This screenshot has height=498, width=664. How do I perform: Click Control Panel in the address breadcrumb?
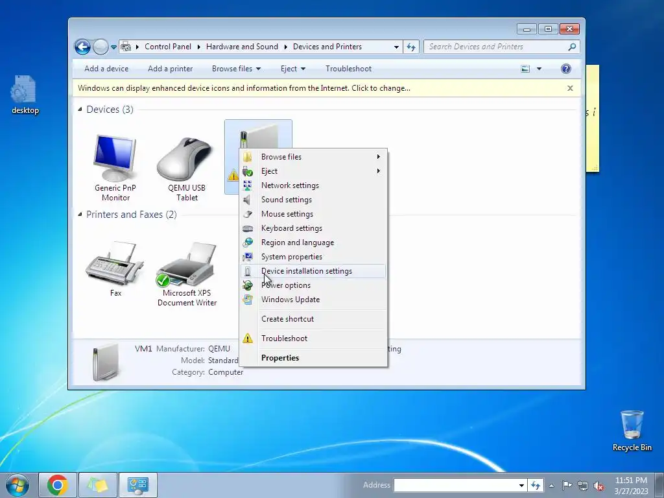(x=168, y=47)
